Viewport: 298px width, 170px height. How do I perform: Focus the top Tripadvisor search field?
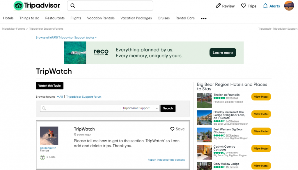[110, 6]
